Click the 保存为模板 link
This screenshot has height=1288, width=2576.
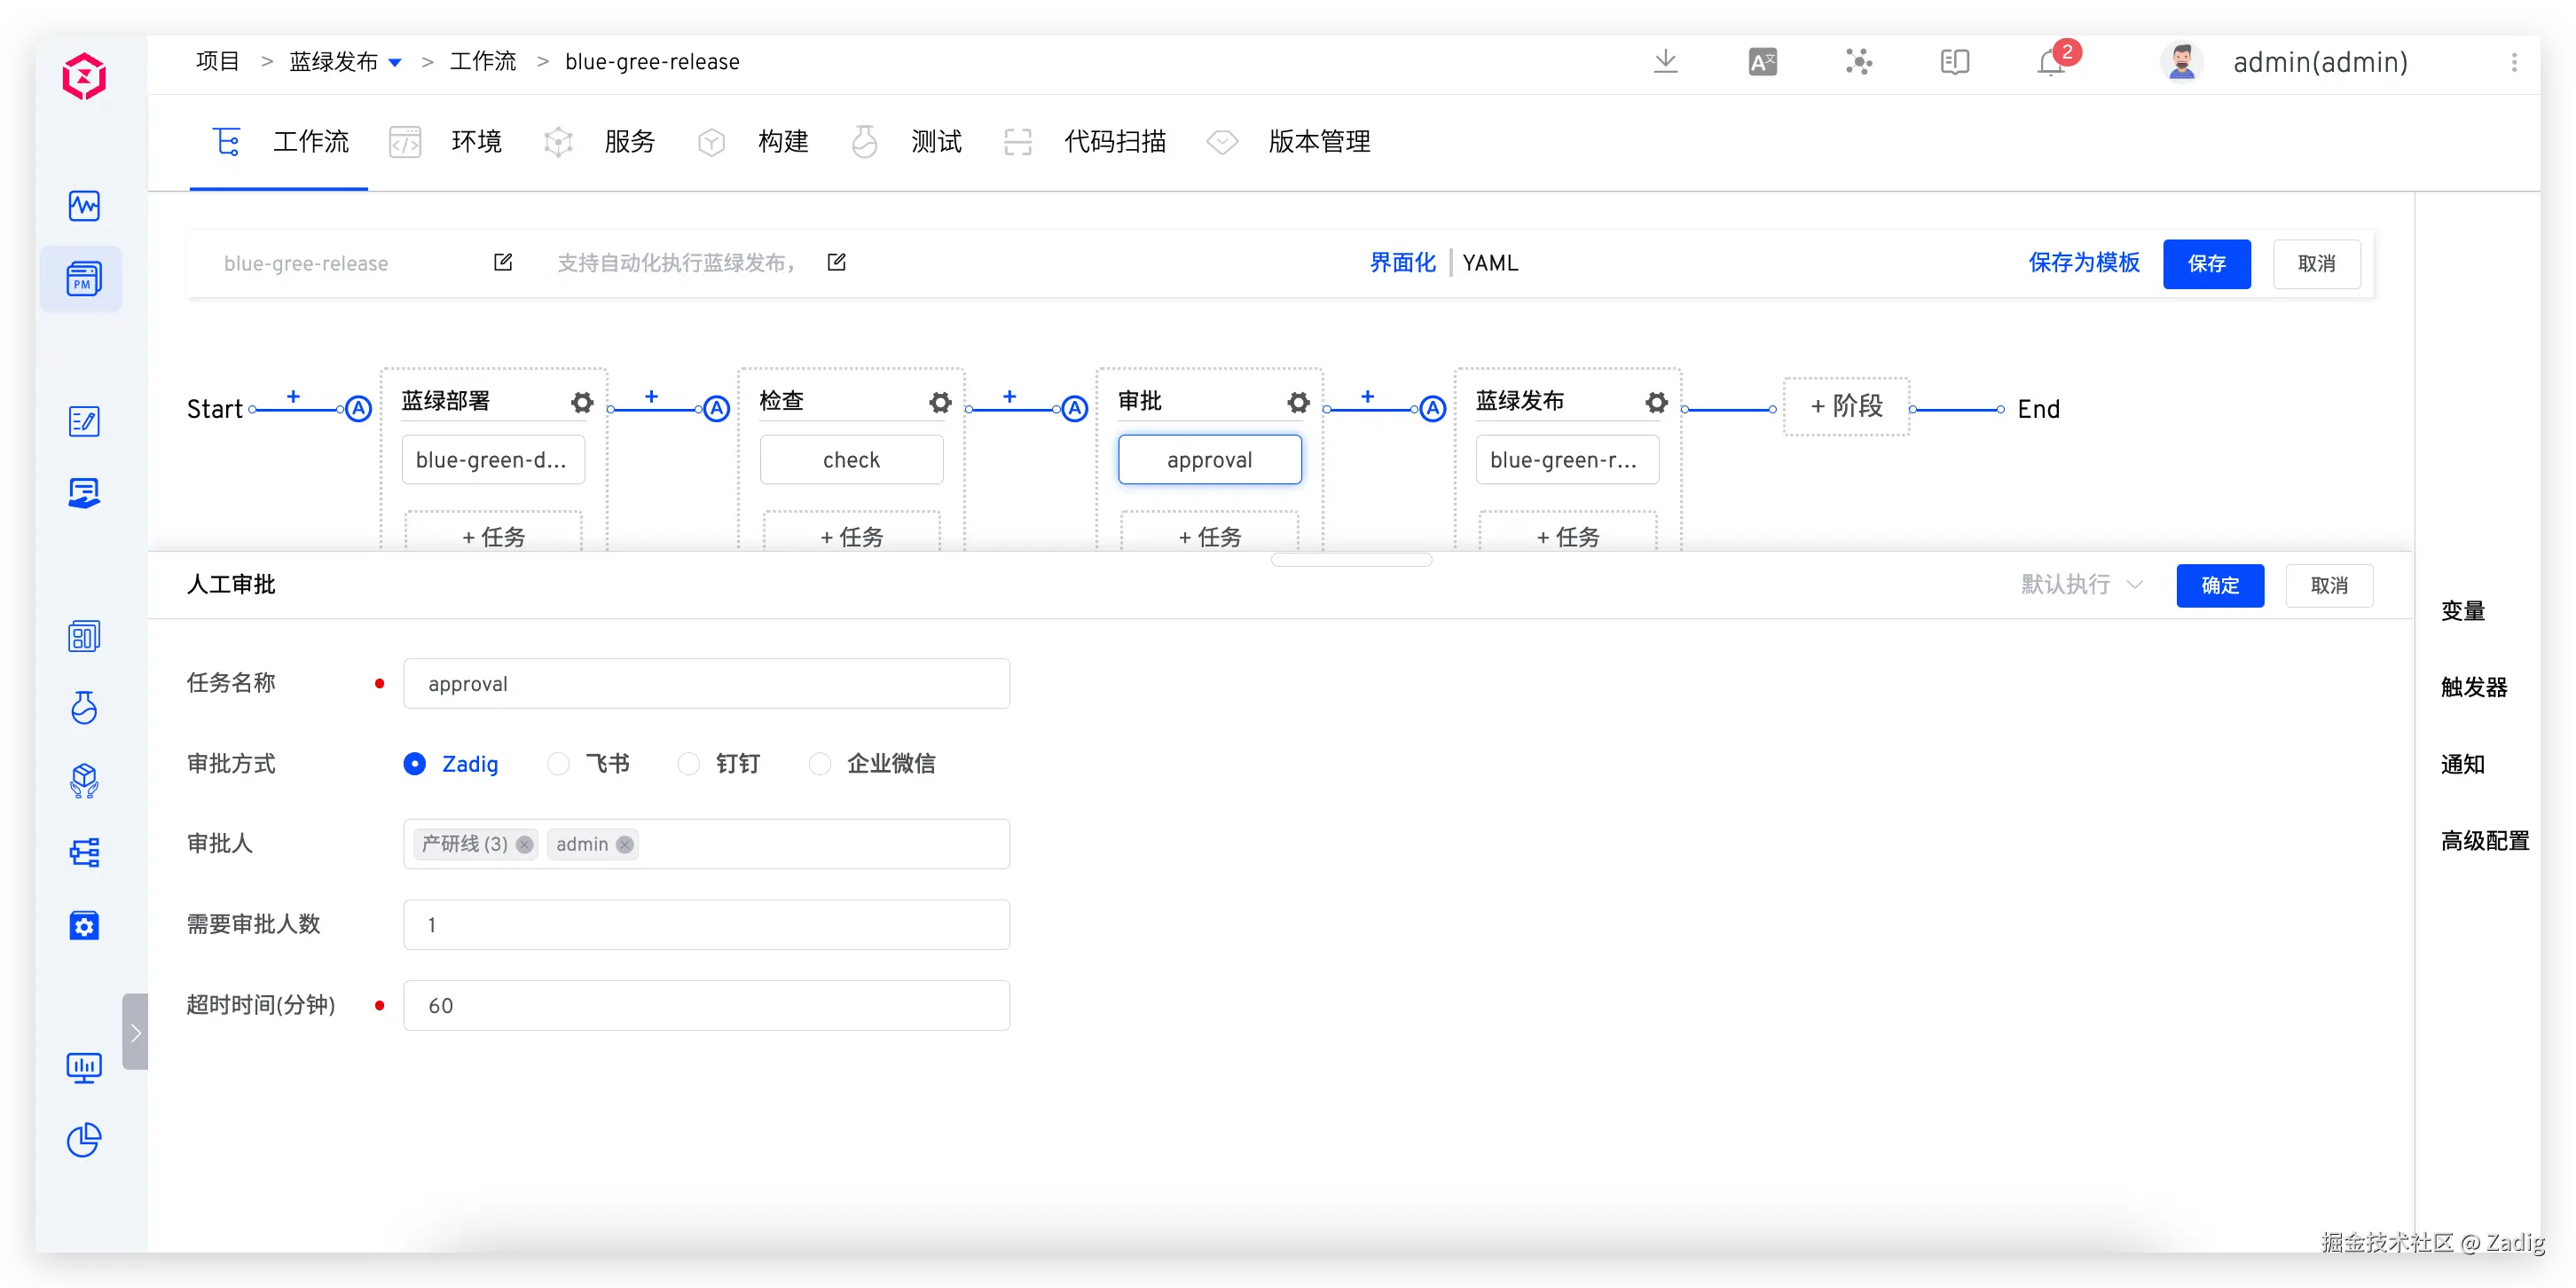(x=2084, y=263)
